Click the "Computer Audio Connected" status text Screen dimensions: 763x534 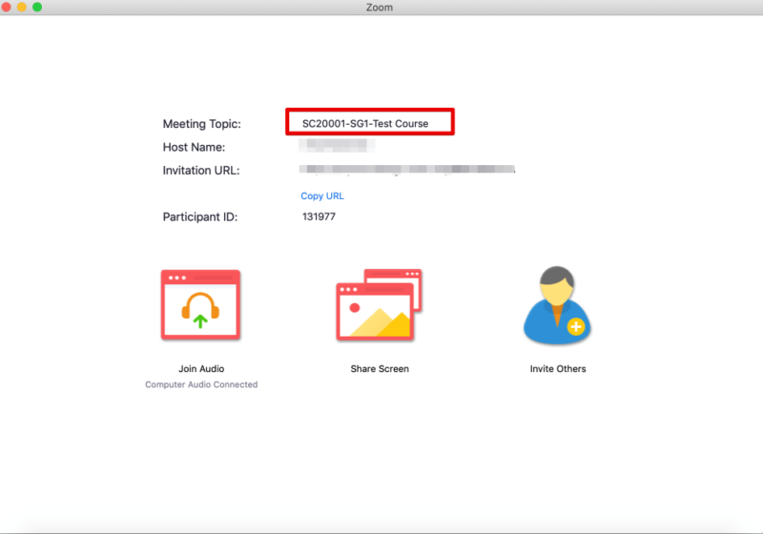tap(201, 385)
